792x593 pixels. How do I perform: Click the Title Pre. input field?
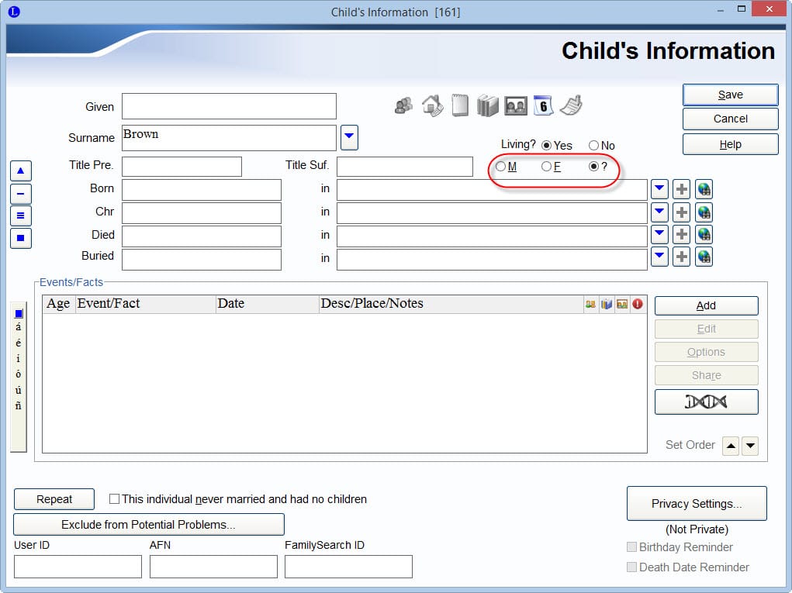(x=182, y=167)
